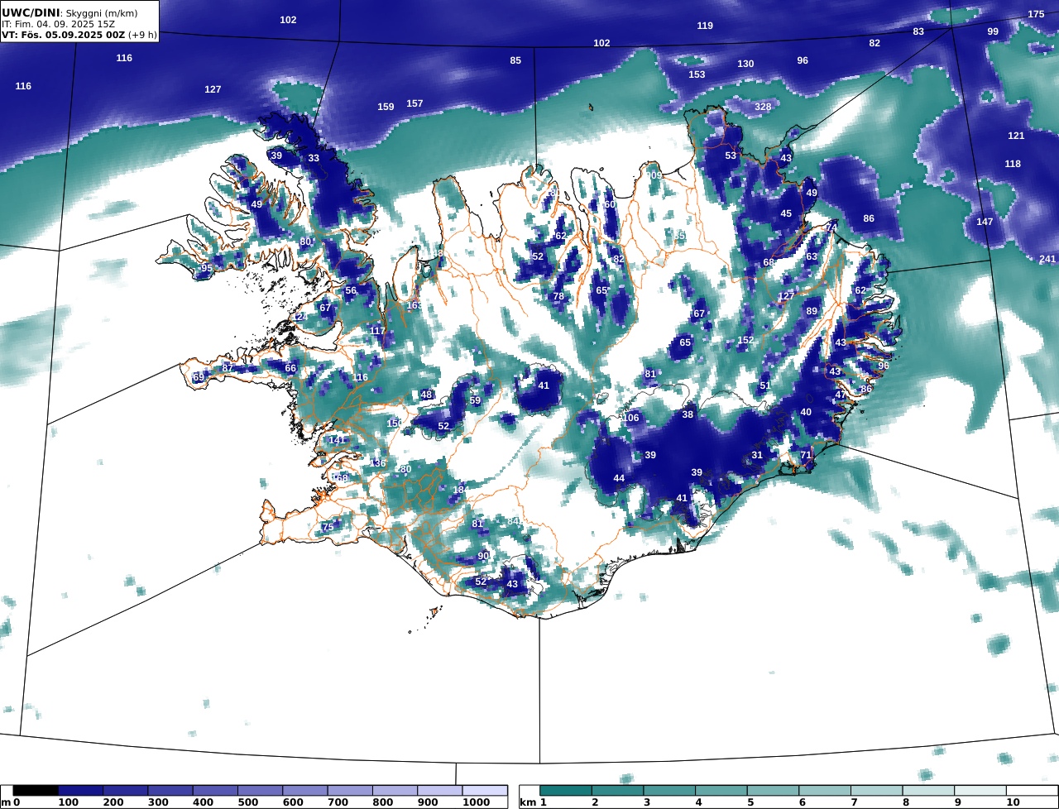Image resolution: width=1059 pixels, height=809 pixels.
Task: Pick the pale lavender 900–1000 m legend swatch
Action: tap(439, 791)
